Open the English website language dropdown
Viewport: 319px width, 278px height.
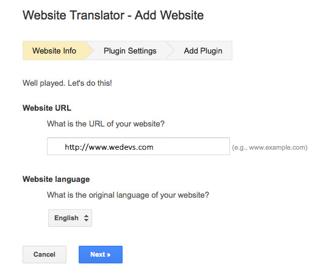(x=70, y=218)
